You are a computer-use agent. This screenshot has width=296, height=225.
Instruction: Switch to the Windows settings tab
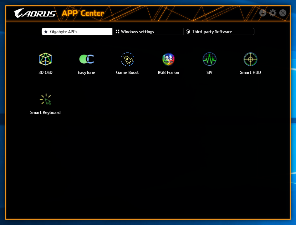pyautogui.click(x=148, y=31)
